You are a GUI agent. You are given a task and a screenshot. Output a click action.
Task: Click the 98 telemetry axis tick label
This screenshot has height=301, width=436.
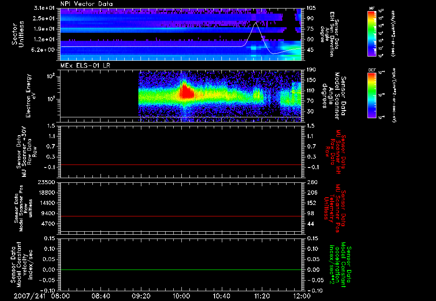click(310, 213)
